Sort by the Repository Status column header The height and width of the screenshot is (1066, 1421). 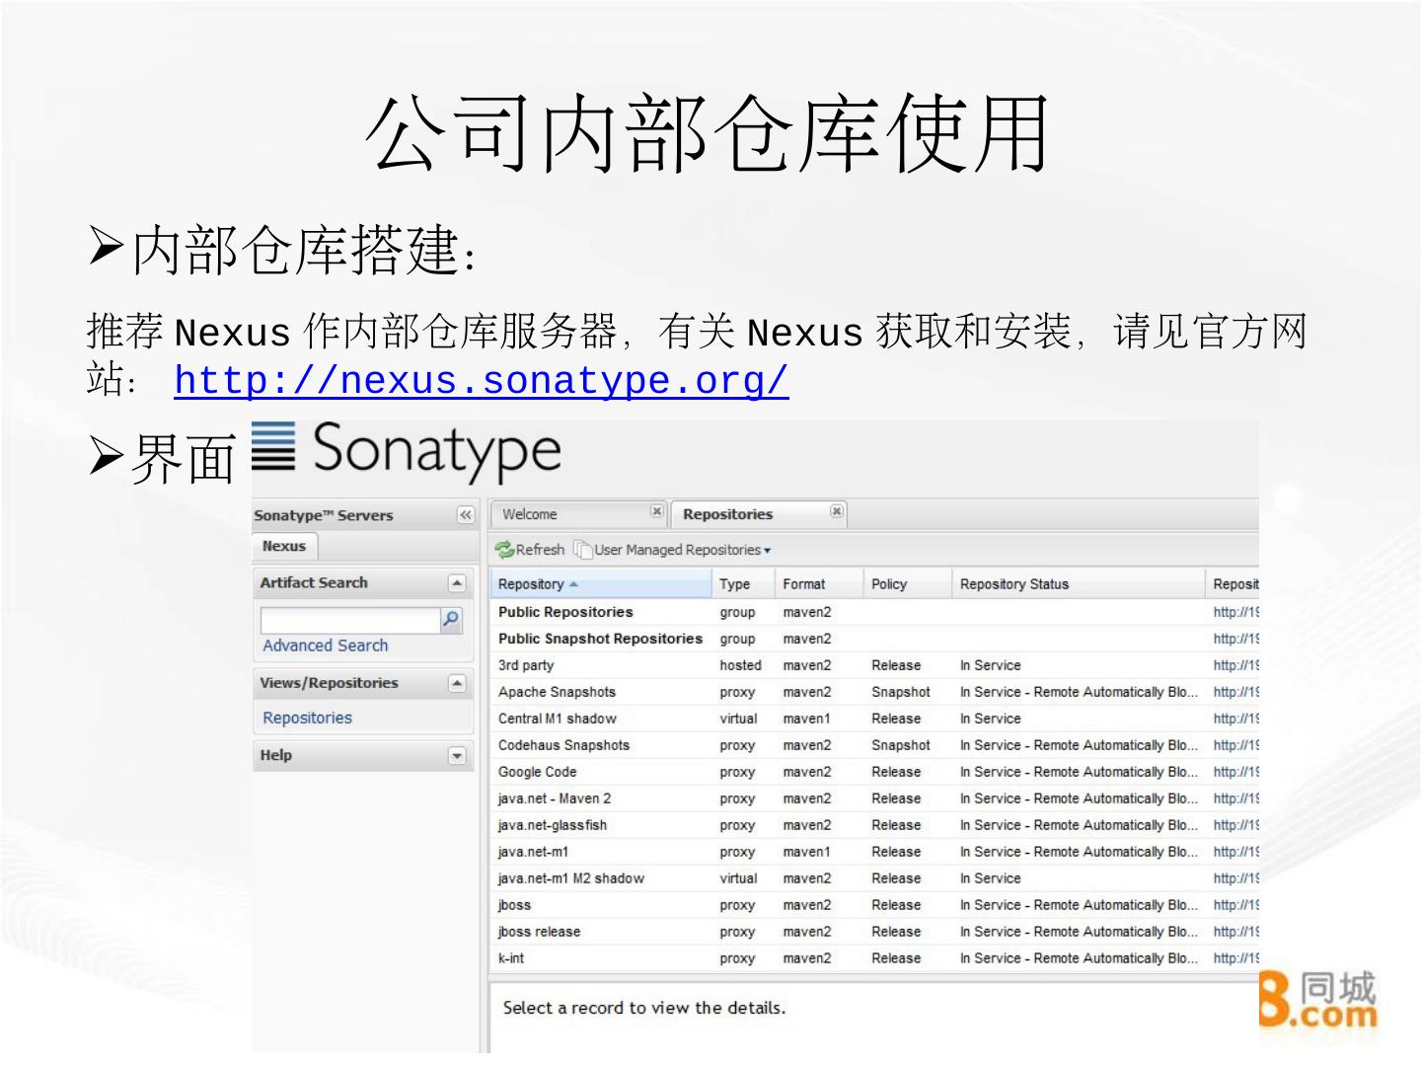(x=1079, y=584)
